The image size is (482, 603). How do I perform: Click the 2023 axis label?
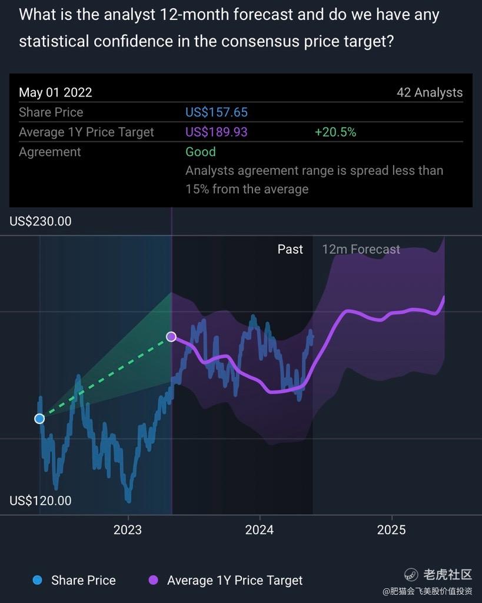coord(128,530)
